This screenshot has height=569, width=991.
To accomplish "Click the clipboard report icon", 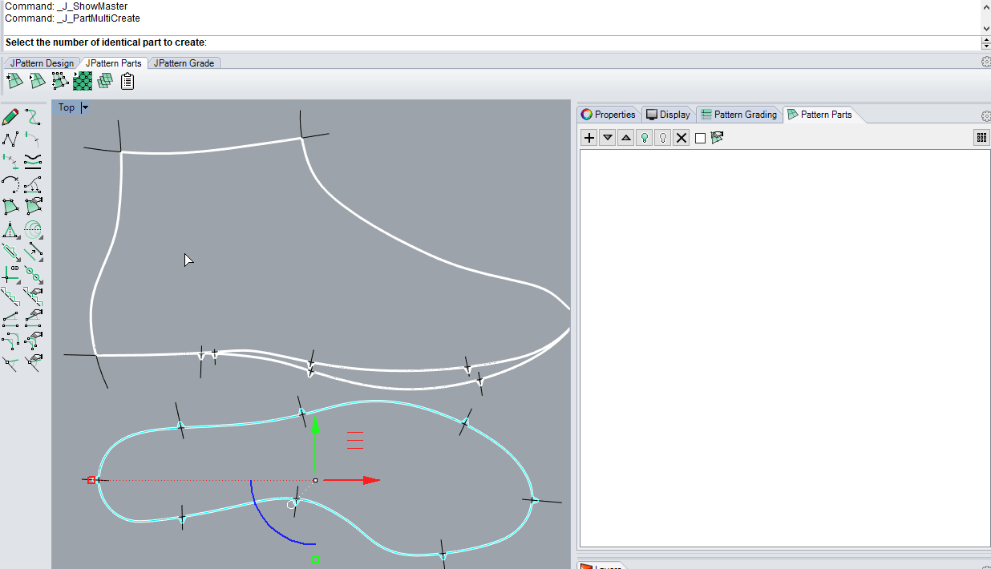I will pos(127,81).
